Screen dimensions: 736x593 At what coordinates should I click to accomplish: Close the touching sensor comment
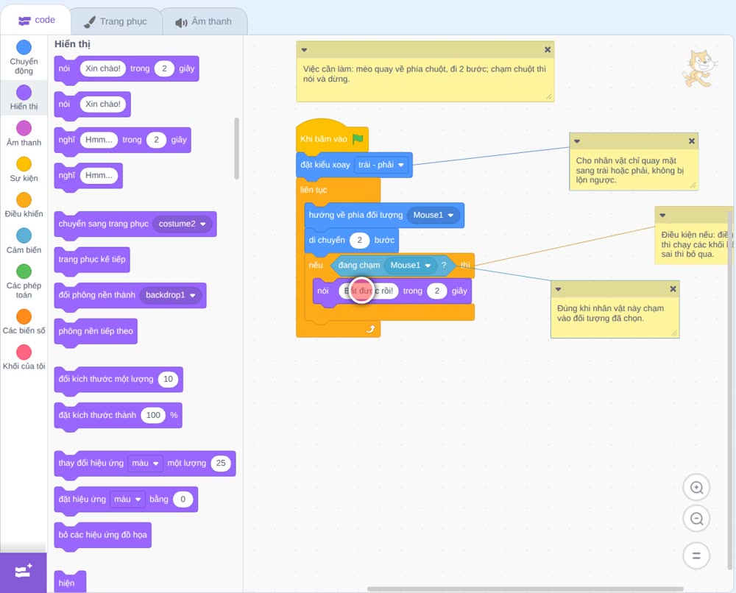click(x=673, y=289)
